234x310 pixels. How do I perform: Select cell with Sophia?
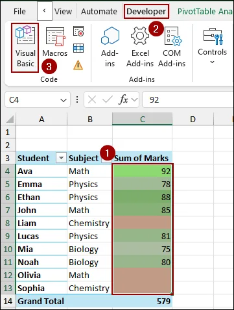click(x=41, y=288)
